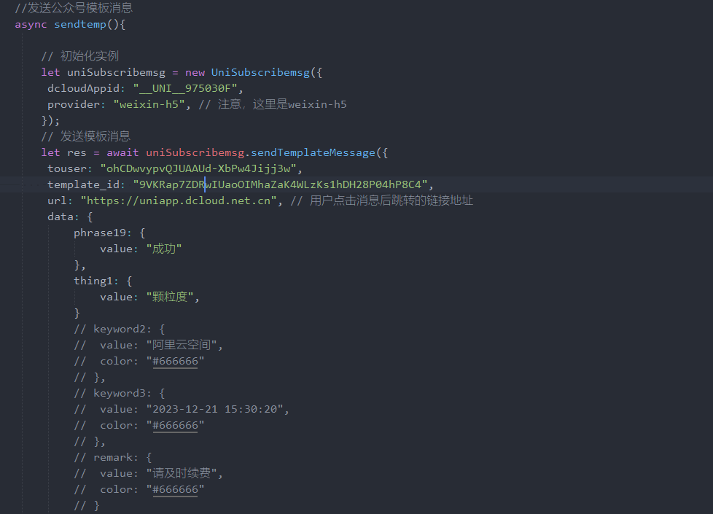Click the "成功" string value

click(164, 249)
